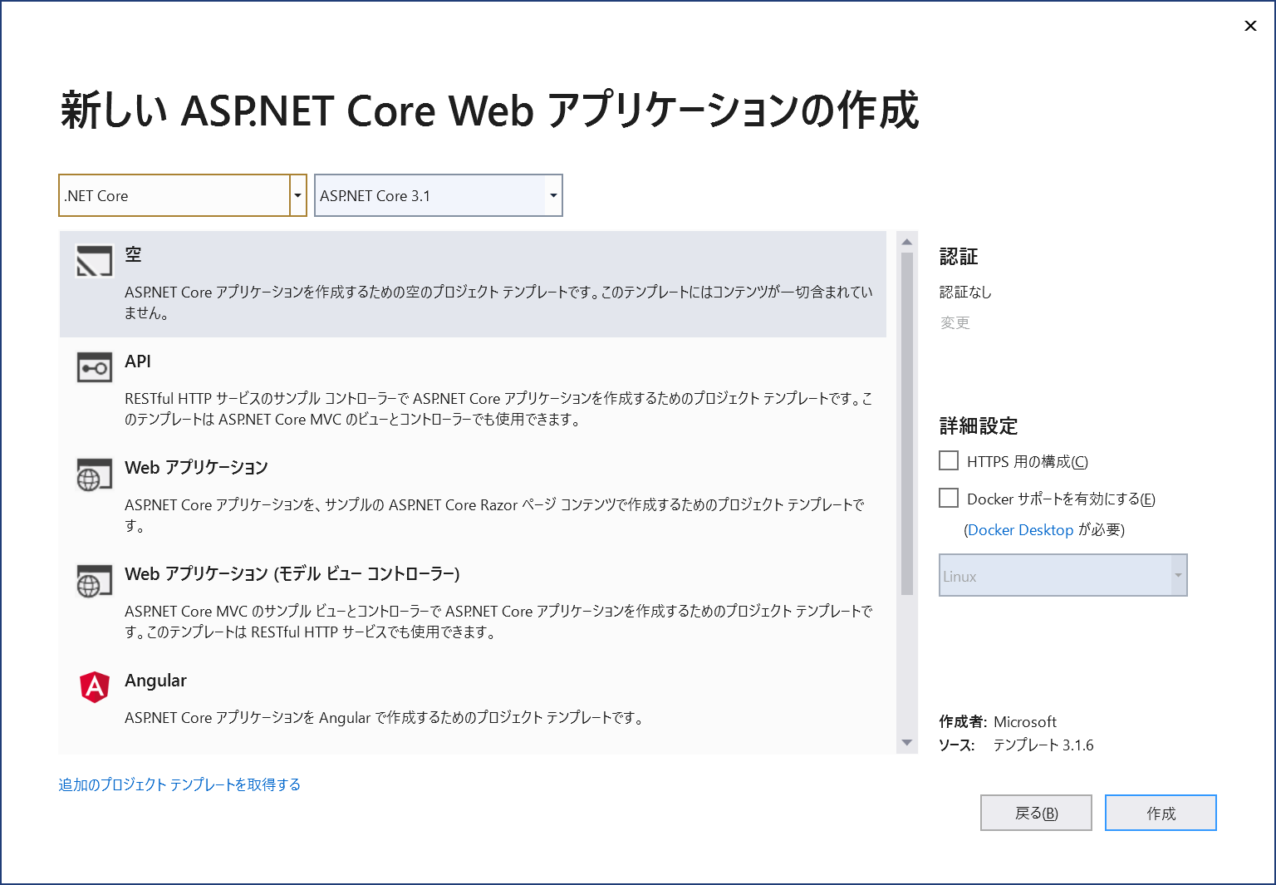This screenshot has height=885, width=1276.
Task: Open the 追加のプロジェクト テンプレートを取得する link
Action: tap(179, 784)
